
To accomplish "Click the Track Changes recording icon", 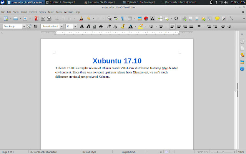I will point(224,18).
